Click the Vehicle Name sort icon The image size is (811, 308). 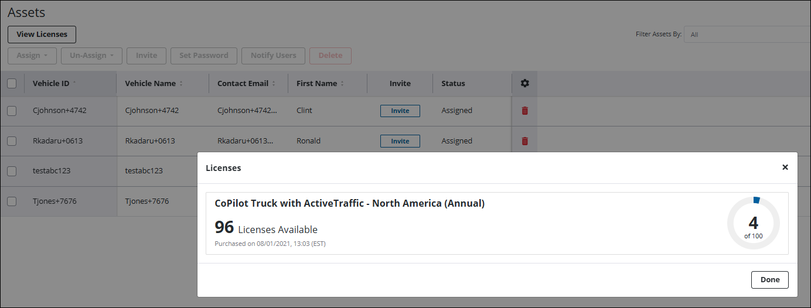181,84
